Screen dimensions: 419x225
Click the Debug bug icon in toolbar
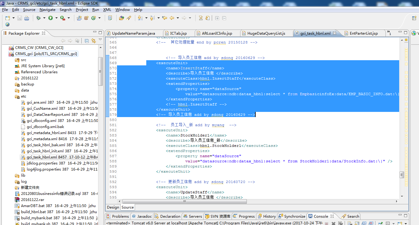click(38, 18)
